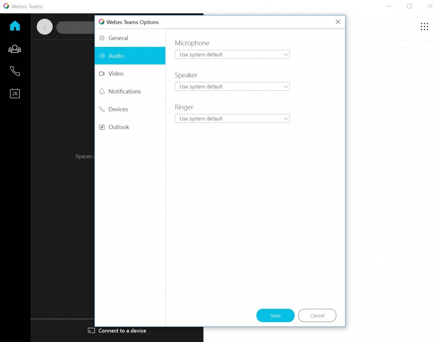Open the Devices options tab
This screenshot has width=440, height=342.
click(x=130, y=109)
